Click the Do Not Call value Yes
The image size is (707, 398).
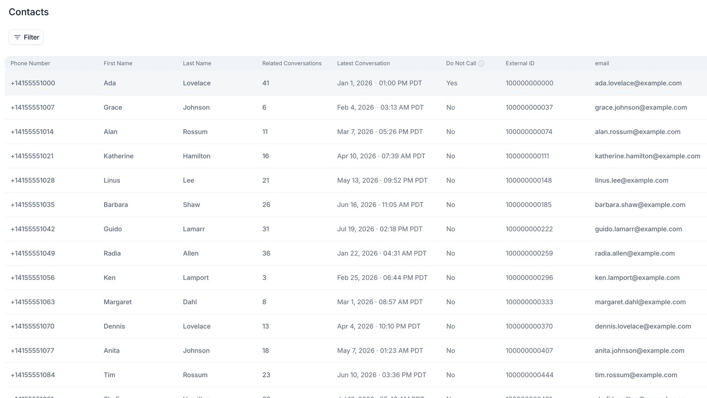[x=452, y=83]
